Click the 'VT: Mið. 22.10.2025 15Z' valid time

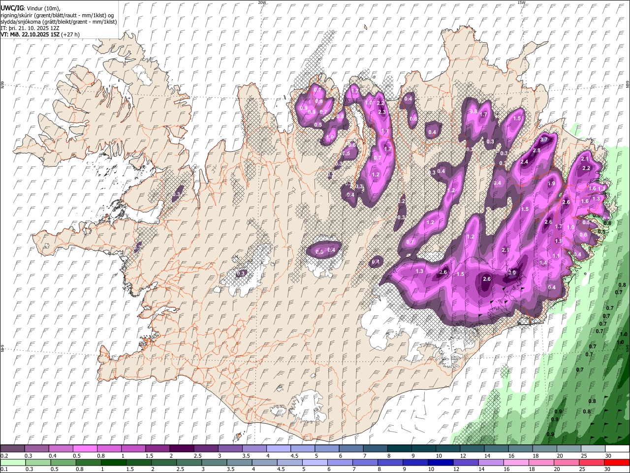[x=30, y=34]
